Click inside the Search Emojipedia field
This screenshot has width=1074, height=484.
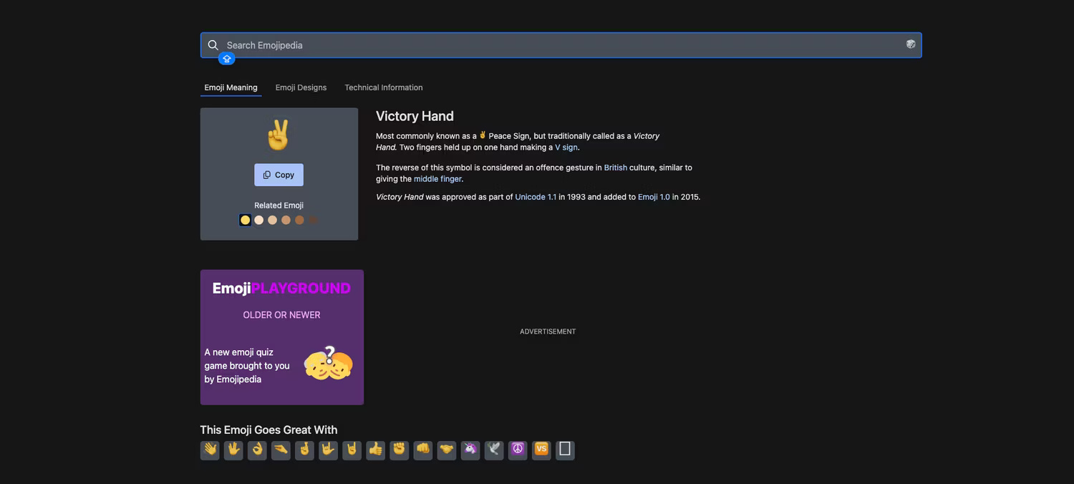501,44
